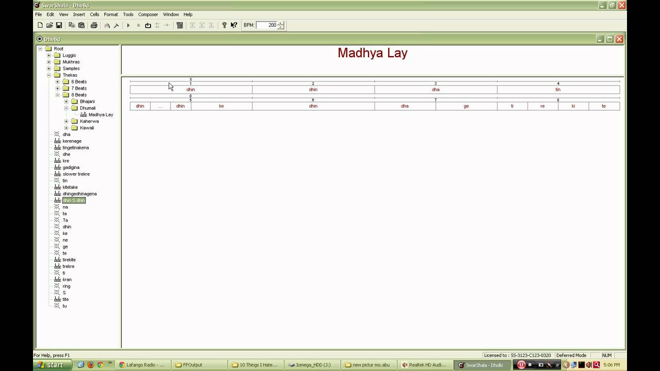The height and width of the screenshot is (371, 660).
Task: Print the composition with printer icon
Action: (94, 25)
